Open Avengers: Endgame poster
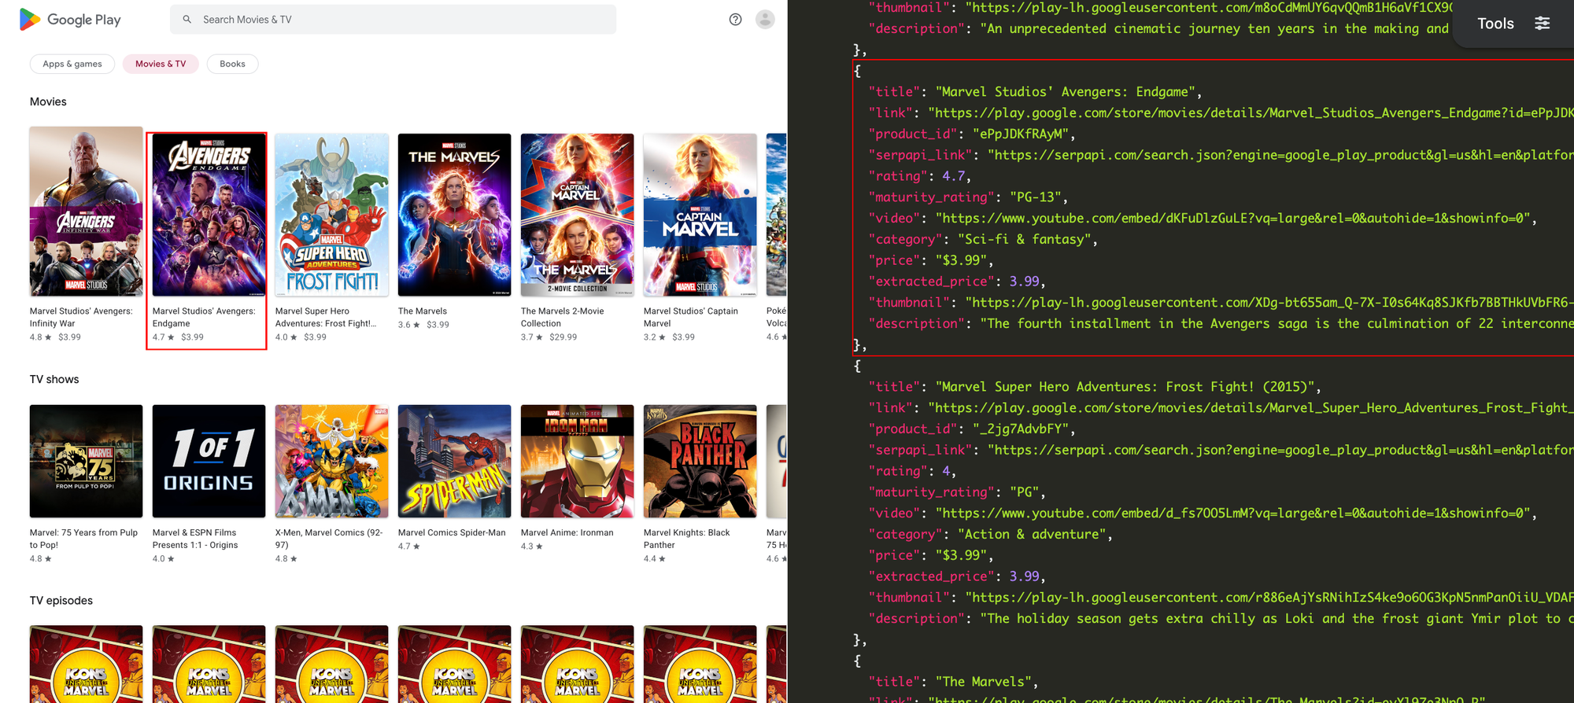The image size is (1574, 703). (209, 215)
